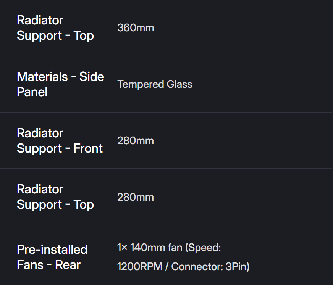Select the 360mm radiator value
This screenshot has width=333, height=285.
tap(136, 28)
